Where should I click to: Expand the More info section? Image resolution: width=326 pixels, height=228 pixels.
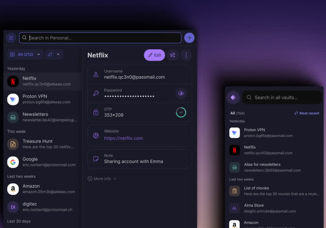(x=102, y=179)
